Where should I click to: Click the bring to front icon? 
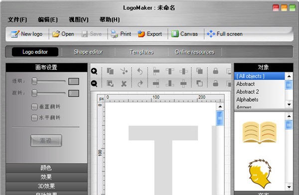(199, 71)
